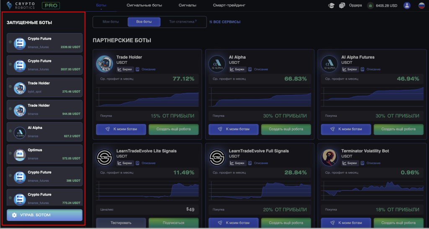429x229 pixels.
Task: Select Trade Holder bybit_spot bot
Action: [44, 87]
